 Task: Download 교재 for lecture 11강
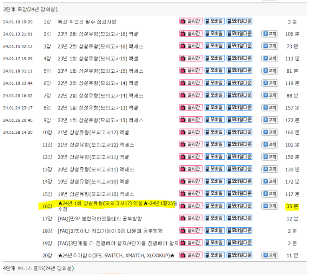270,145
